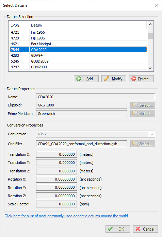Open the commonly used geodetic datums link
Viewport: 162px width, 237px height.
pos(66,216)
